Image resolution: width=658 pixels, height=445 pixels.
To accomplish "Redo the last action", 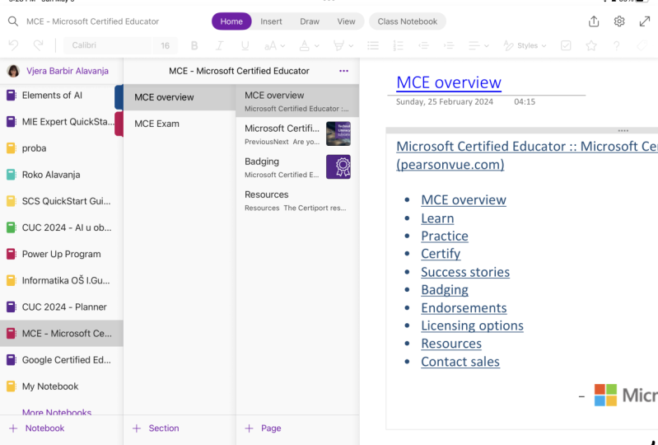I will point(38,45).
